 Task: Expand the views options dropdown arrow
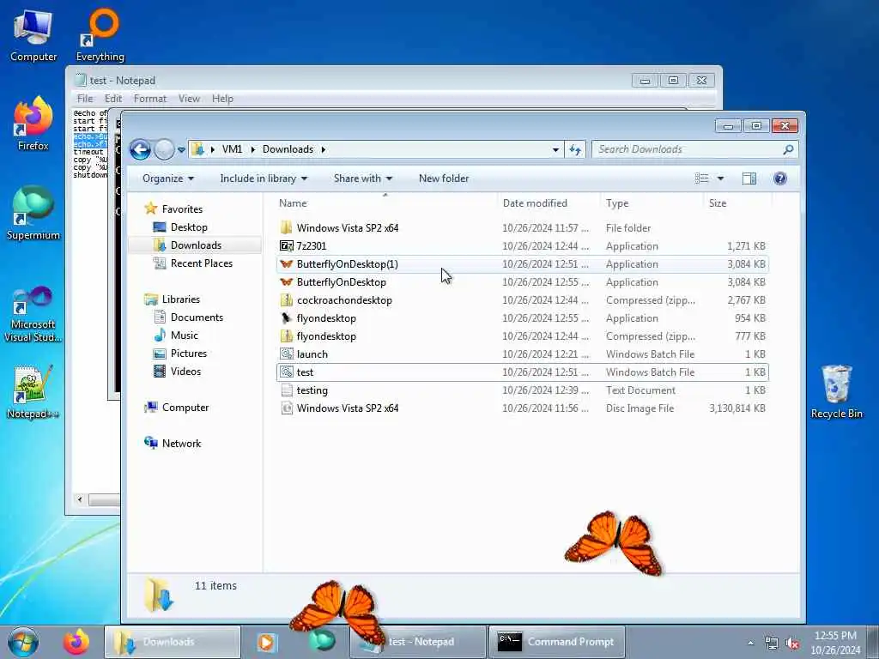[x=720, y=178]
